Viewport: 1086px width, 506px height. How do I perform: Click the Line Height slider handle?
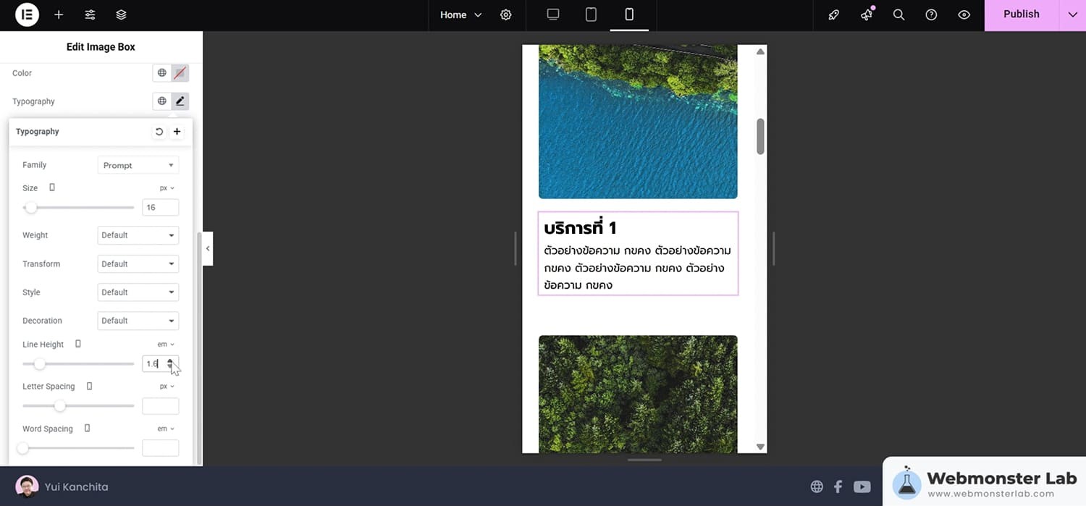tap(40, 364)
